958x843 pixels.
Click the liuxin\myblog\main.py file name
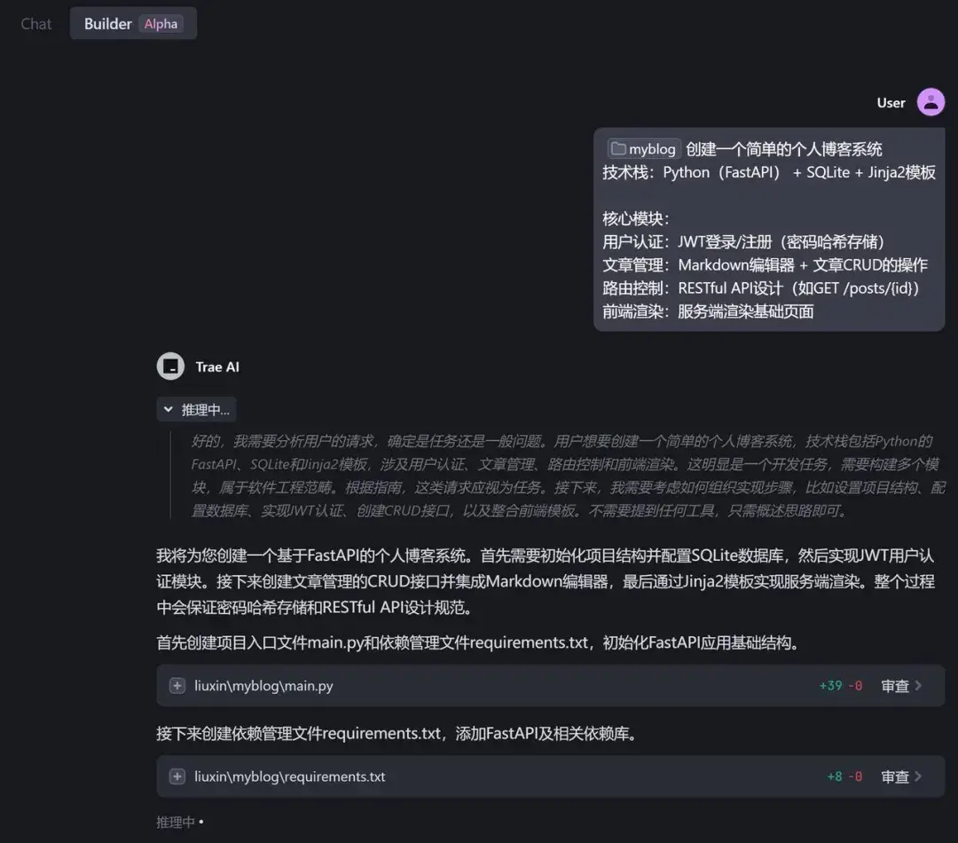(263, 685)
